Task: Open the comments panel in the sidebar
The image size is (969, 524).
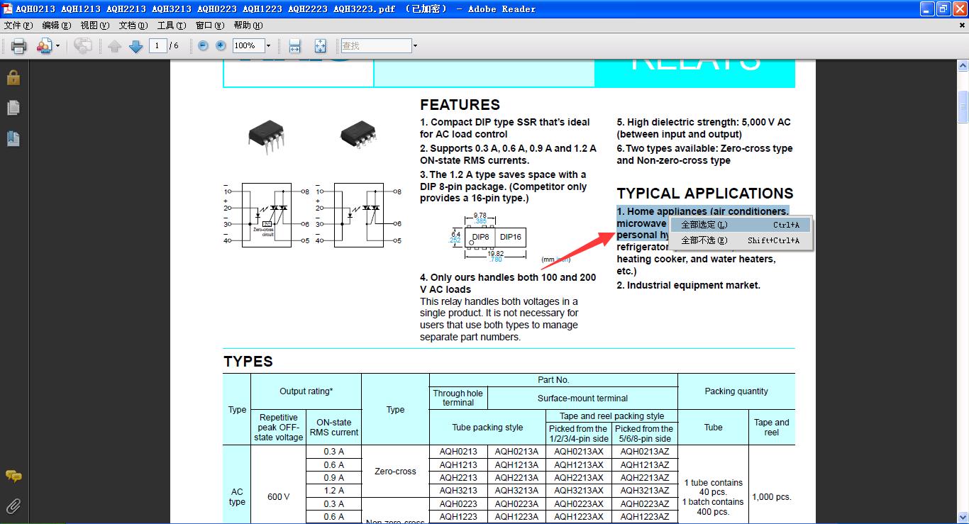Action: (x=13, y=476)
